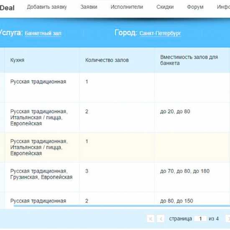Click previous page arrow icon
Image resolution: width=230 pixels, height=230 pixels.
pos(161,219)
